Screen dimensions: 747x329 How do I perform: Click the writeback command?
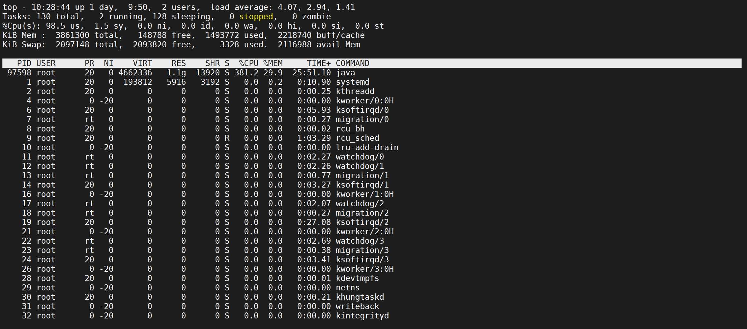tap(357, 306)
